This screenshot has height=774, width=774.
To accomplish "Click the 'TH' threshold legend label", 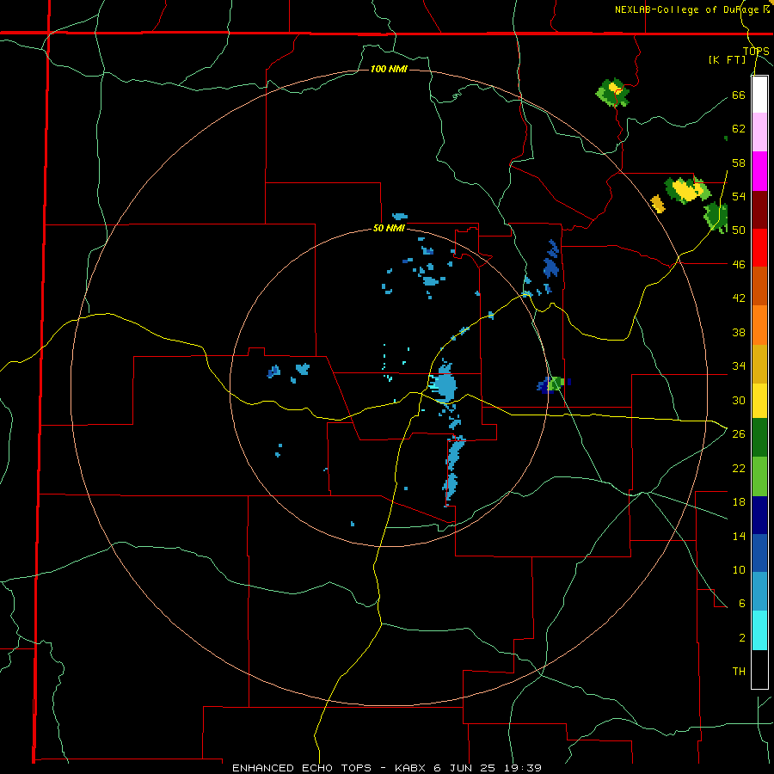I will (x=739, y=672).
